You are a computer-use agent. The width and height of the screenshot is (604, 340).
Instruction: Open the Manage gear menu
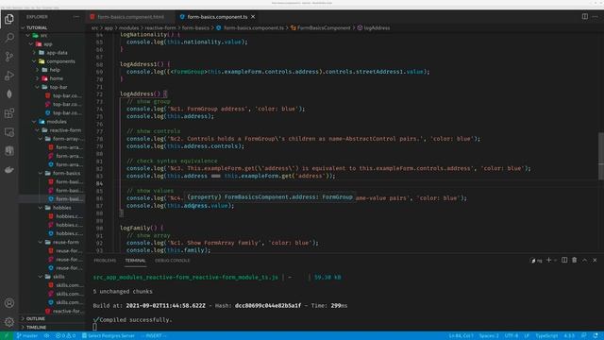point(9,322)
